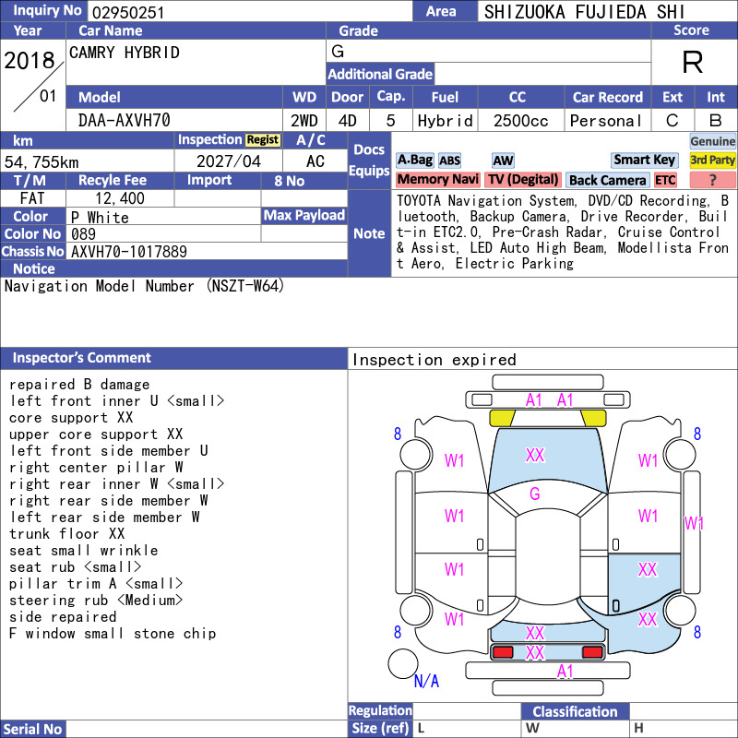Click the 3rd Party badge

click(712, 160)
